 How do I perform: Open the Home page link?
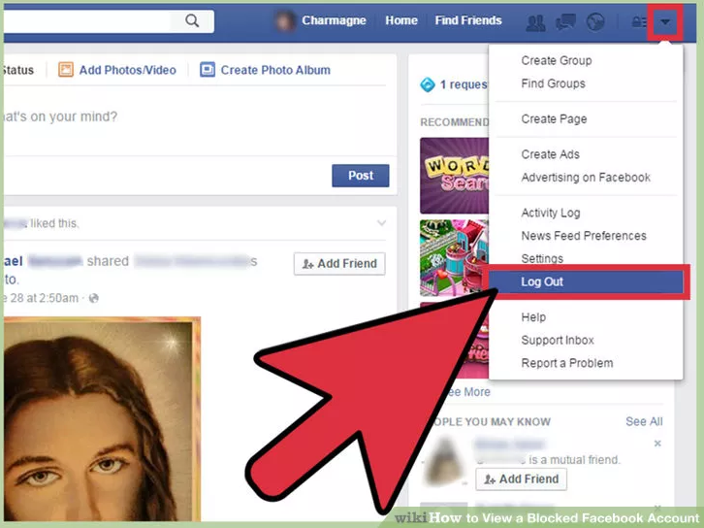click(x=401, y=20)
